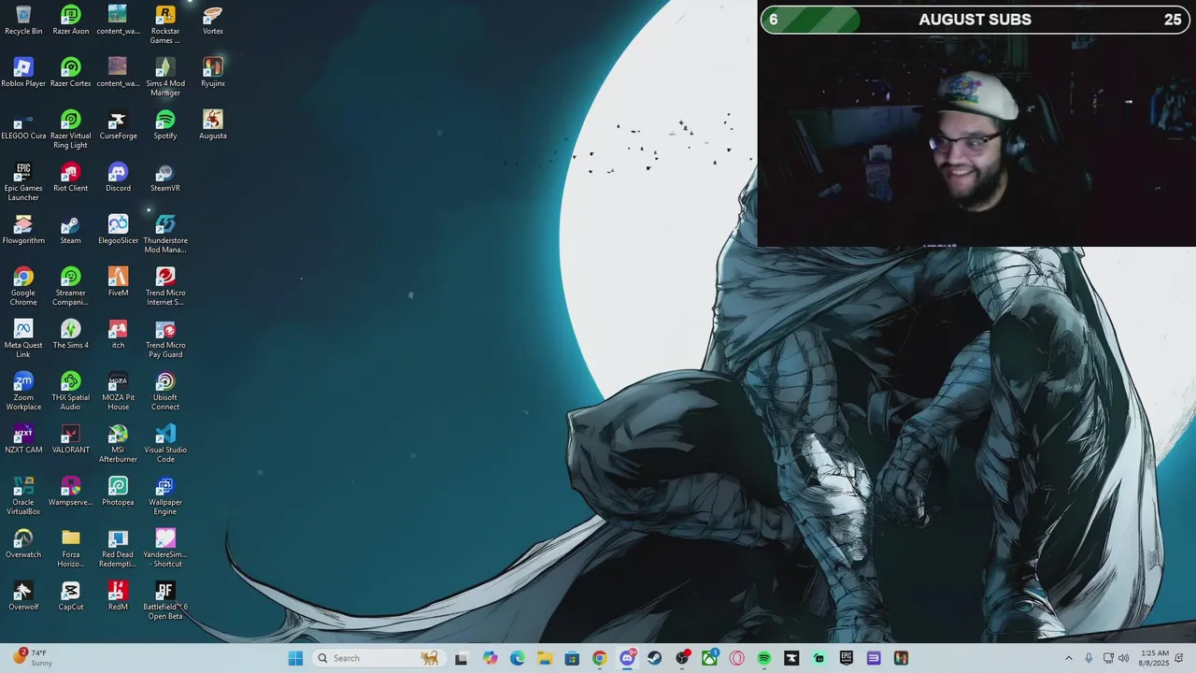Select the Photopea desktop icon
Viewport: 1196px width, 673px height.
point(118,491)
